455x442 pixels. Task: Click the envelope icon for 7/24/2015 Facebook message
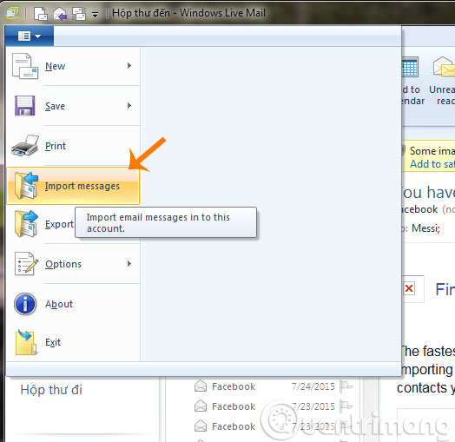point(201,386)
